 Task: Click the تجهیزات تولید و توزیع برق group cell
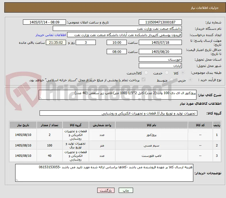pyautogui.click(x=76, y=145)
